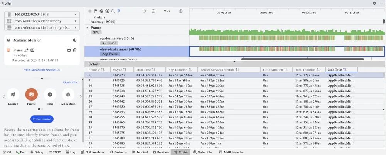Collapse the Frame track group triangle
Image resolution: width=386 pixels, height=155 pixels.
(x=88, y=27)
